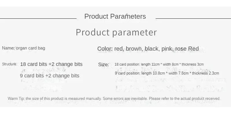The height and width of the screenshot is (126, 231).
Task: Click the horizontal line right of heading
Action: tap(193, 18)
